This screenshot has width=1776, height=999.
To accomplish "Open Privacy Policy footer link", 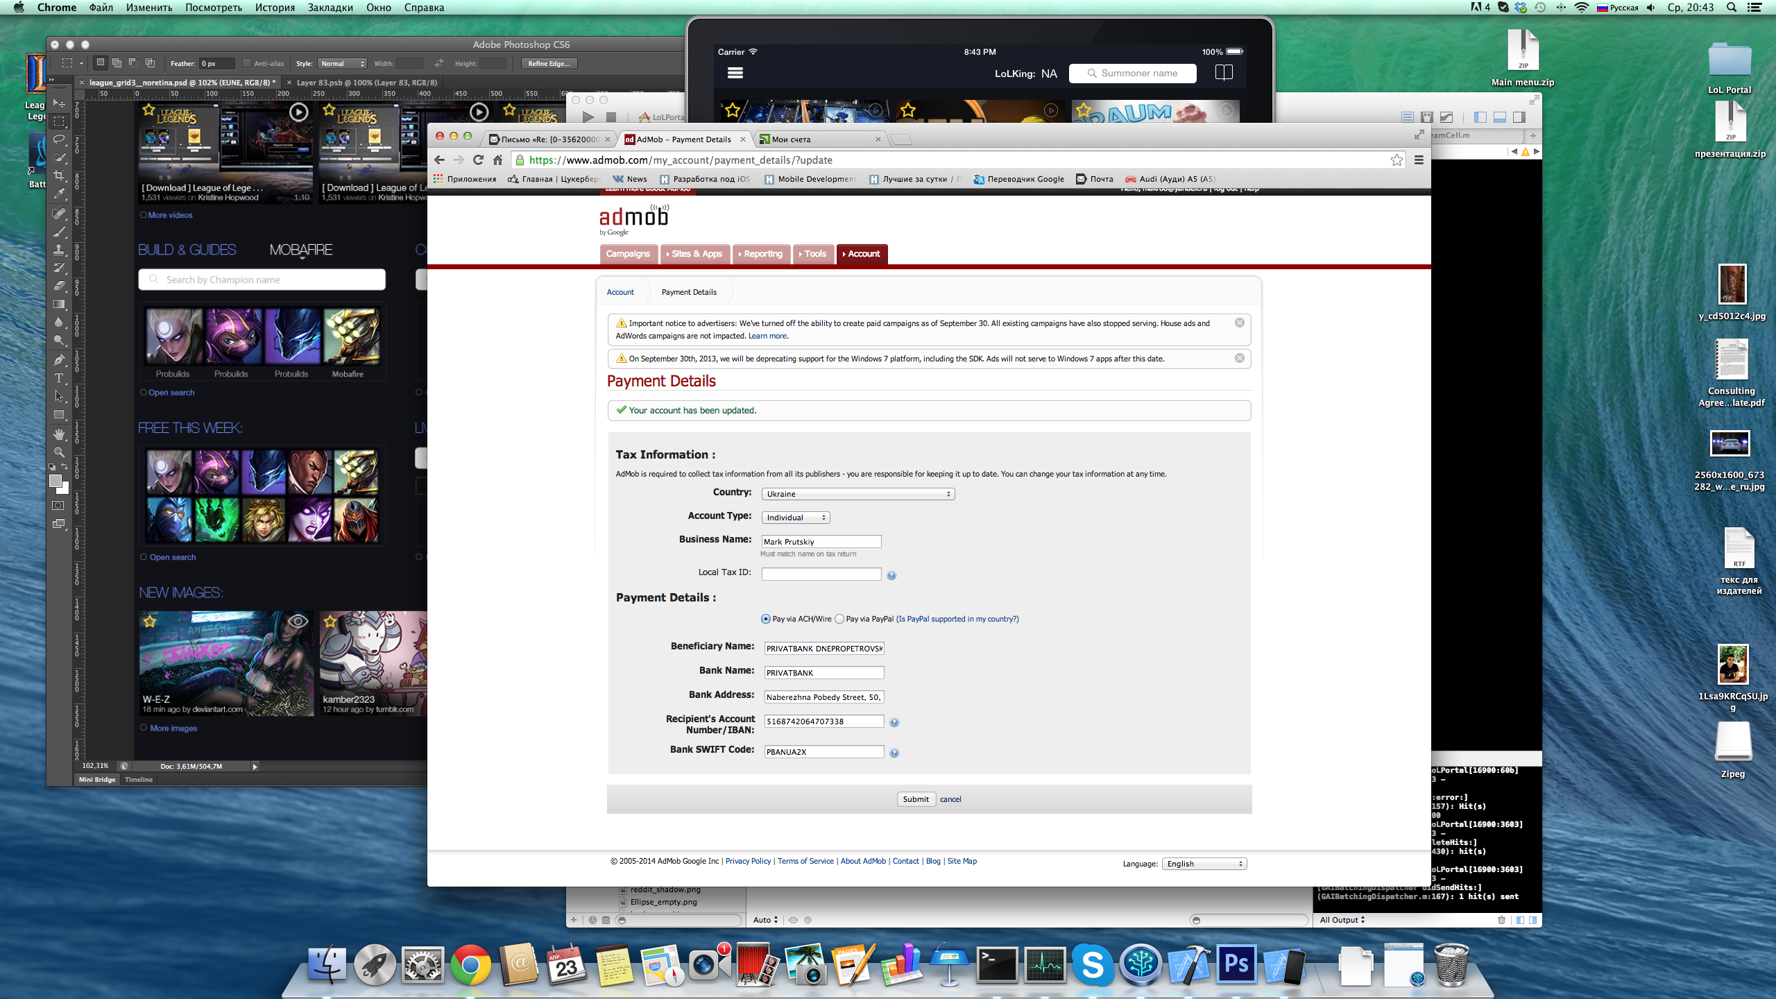I will (x=748, y=861).
